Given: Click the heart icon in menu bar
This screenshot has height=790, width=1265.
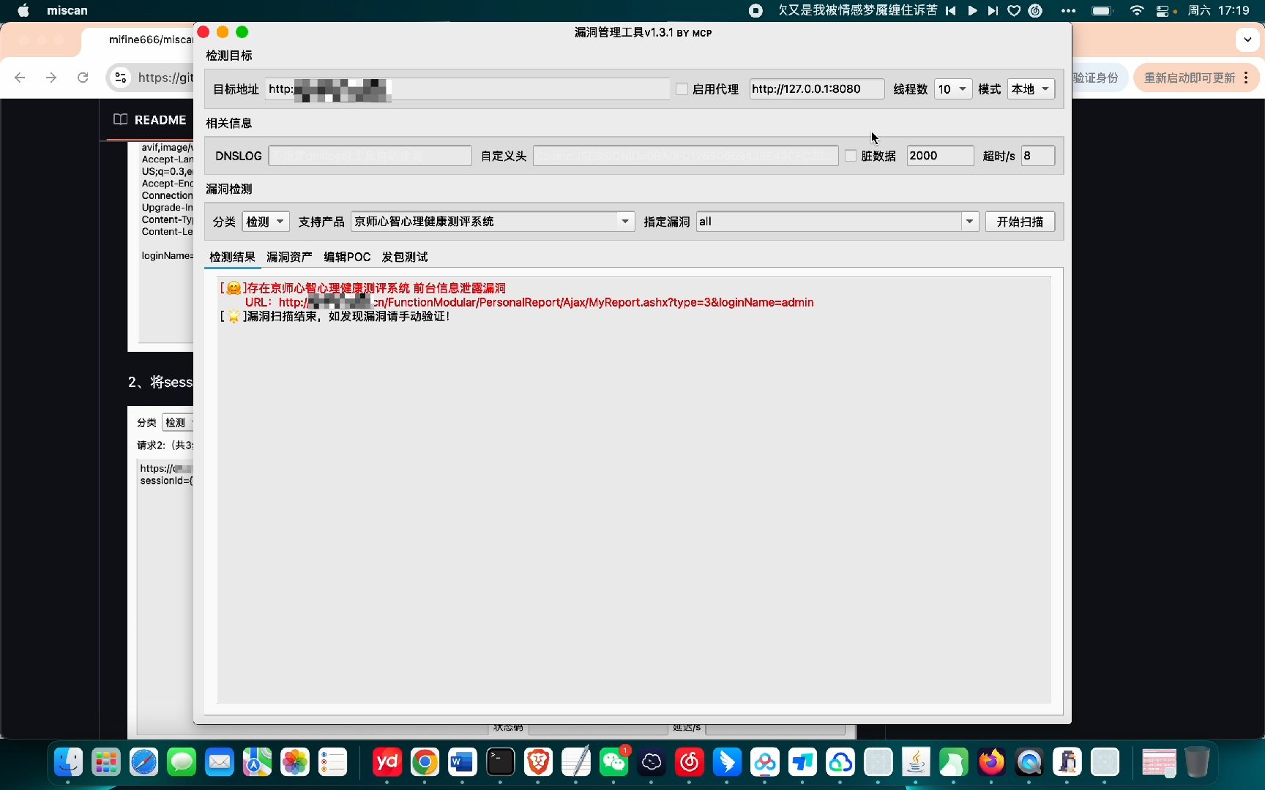Looking at the screenshot, I should (x=1014, y=10).
